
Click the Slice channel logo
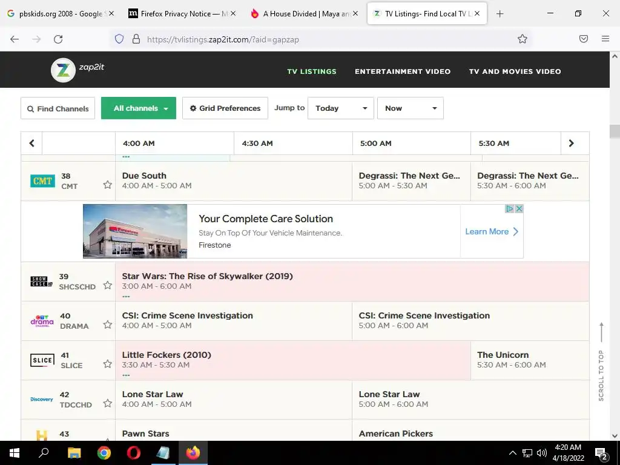[42, 360]
